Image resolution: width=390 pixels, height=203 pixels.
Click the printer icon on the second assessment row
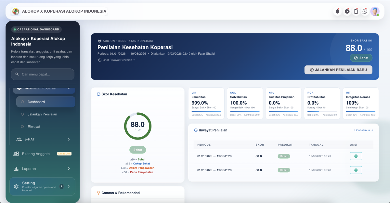pyautogui.click(x=356, y=170)
